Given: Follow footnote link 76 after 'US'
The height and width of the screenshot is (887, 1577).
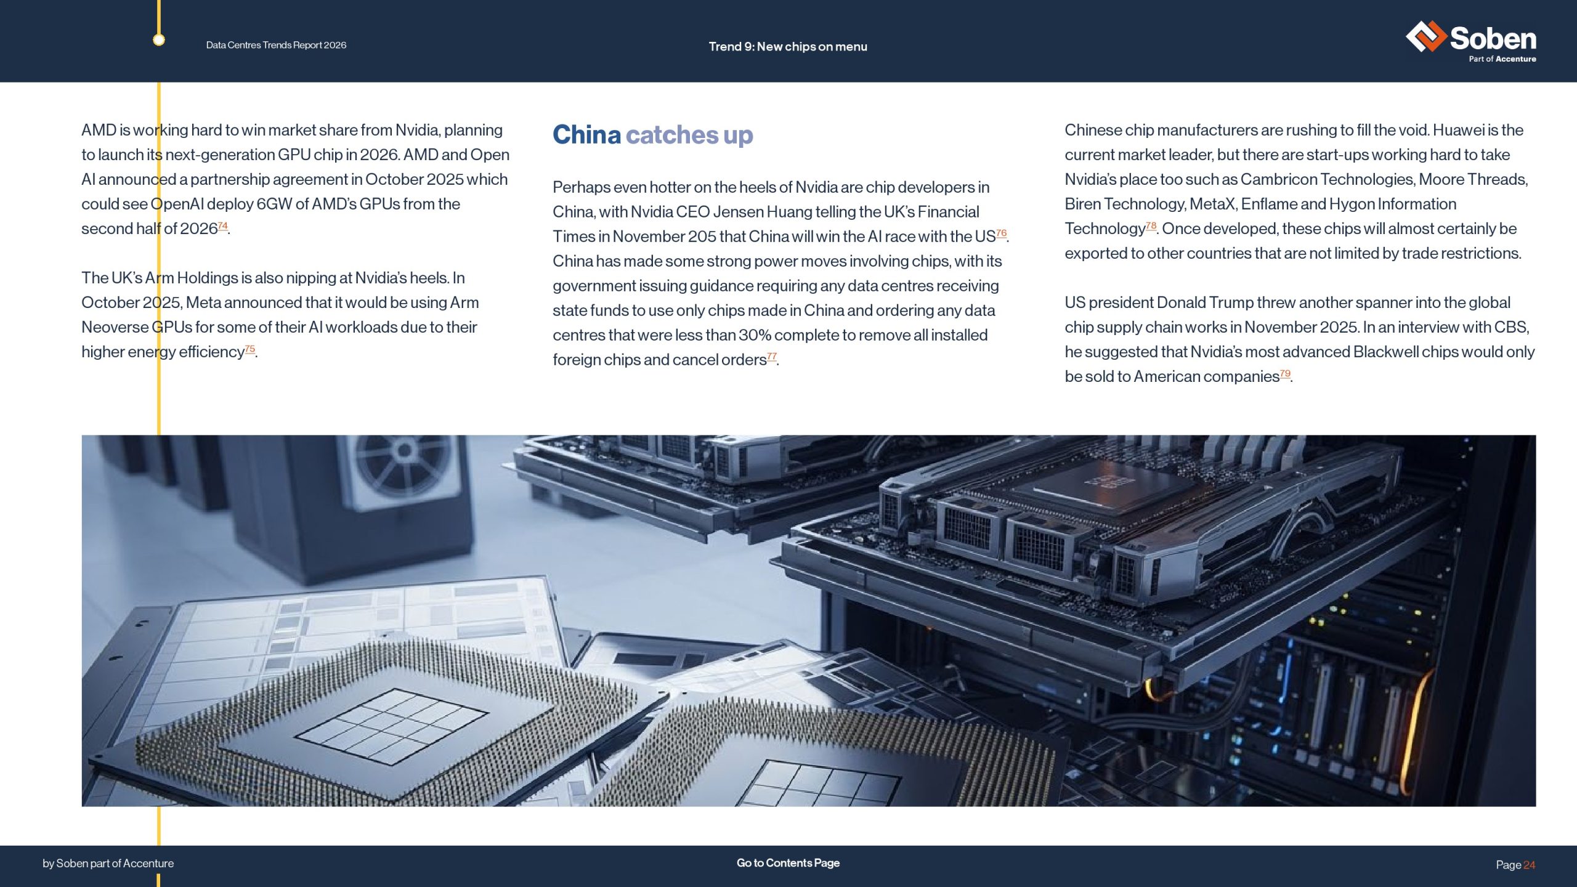Looking at the screenshot, I should pos(1002,233).
